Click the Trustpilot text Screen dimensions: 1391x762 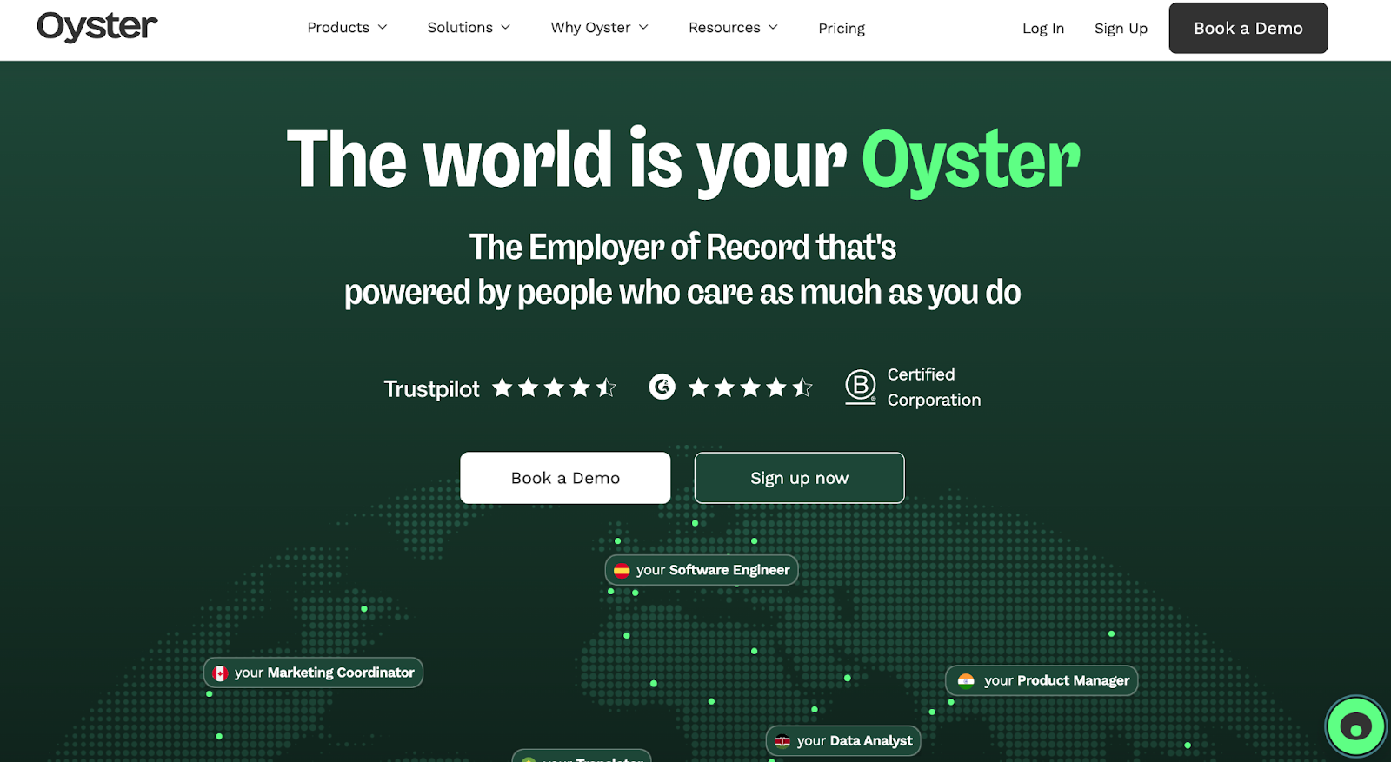click(x=431, y=388)
